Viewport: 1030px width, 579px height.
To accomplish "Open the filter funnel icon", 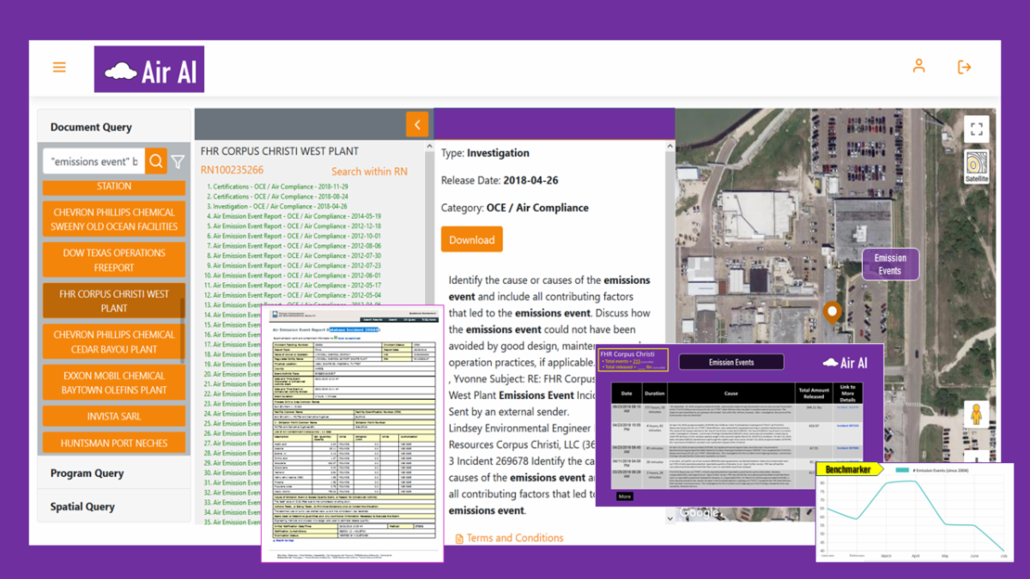I will click(x=178, y=161).
